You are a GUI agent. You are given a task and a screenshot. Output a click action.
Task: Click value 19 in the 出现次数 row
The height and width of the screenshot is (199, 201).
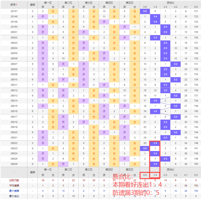tap(43, 180)
